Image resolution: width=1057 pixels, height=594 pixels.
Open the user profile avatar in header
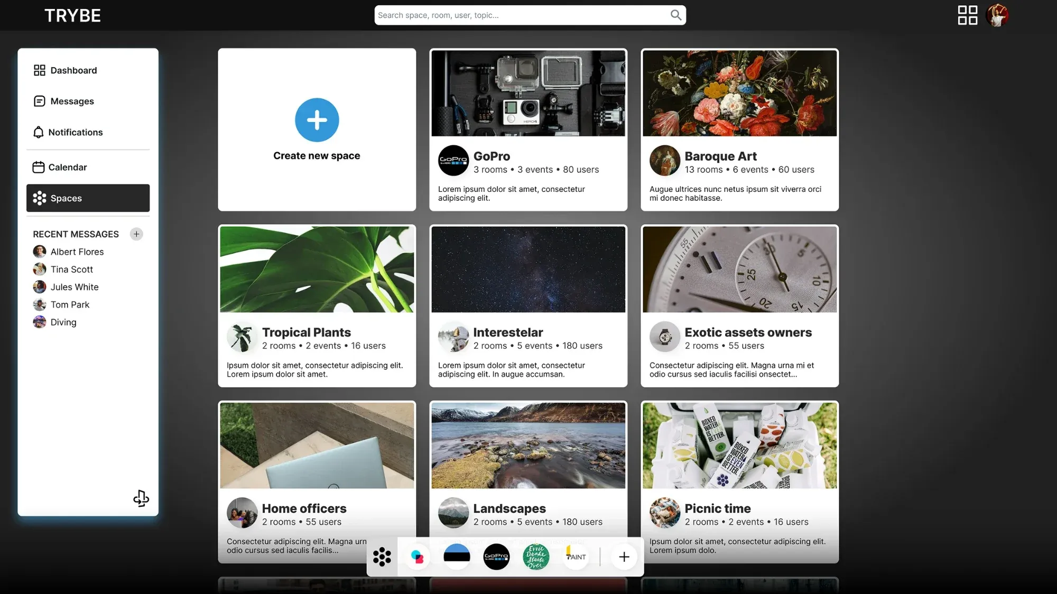(997, 15)
